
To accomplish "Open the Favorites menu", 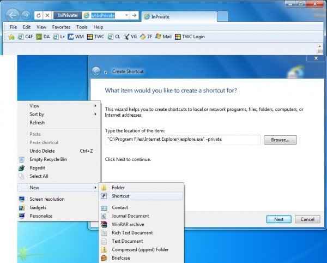I will (61, 27).
